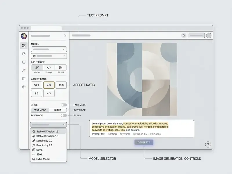Choose 16:9 ratio in top row right
Viewport: 232px width, 174px height.
tap(61, 85)
